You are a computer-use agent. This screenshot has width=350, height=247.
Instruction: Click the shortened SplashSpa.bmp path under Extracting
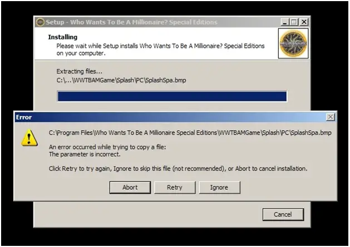121,80
